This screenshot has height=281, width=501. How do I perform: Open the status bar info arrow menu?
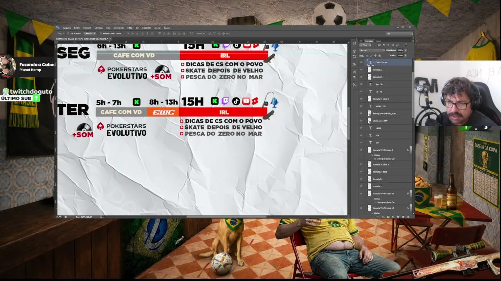[101, 217]
